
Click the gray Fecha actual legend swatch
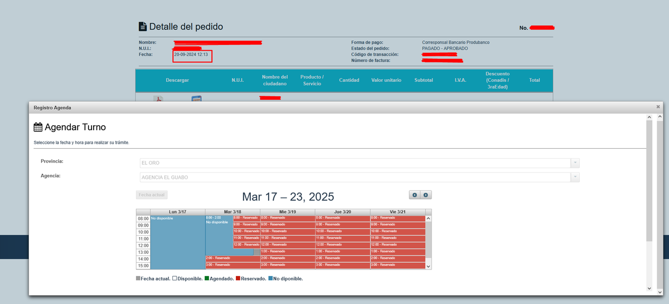click(x=138, y=278)
